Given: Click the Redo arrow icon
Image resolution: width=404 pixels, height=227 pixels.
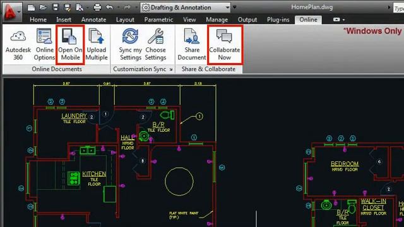Looking at the screenshot, I should tap(127, 8).
